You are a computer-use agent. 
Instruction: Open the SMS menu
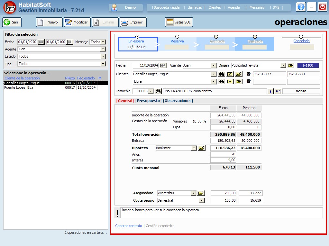tap(276, 7)
